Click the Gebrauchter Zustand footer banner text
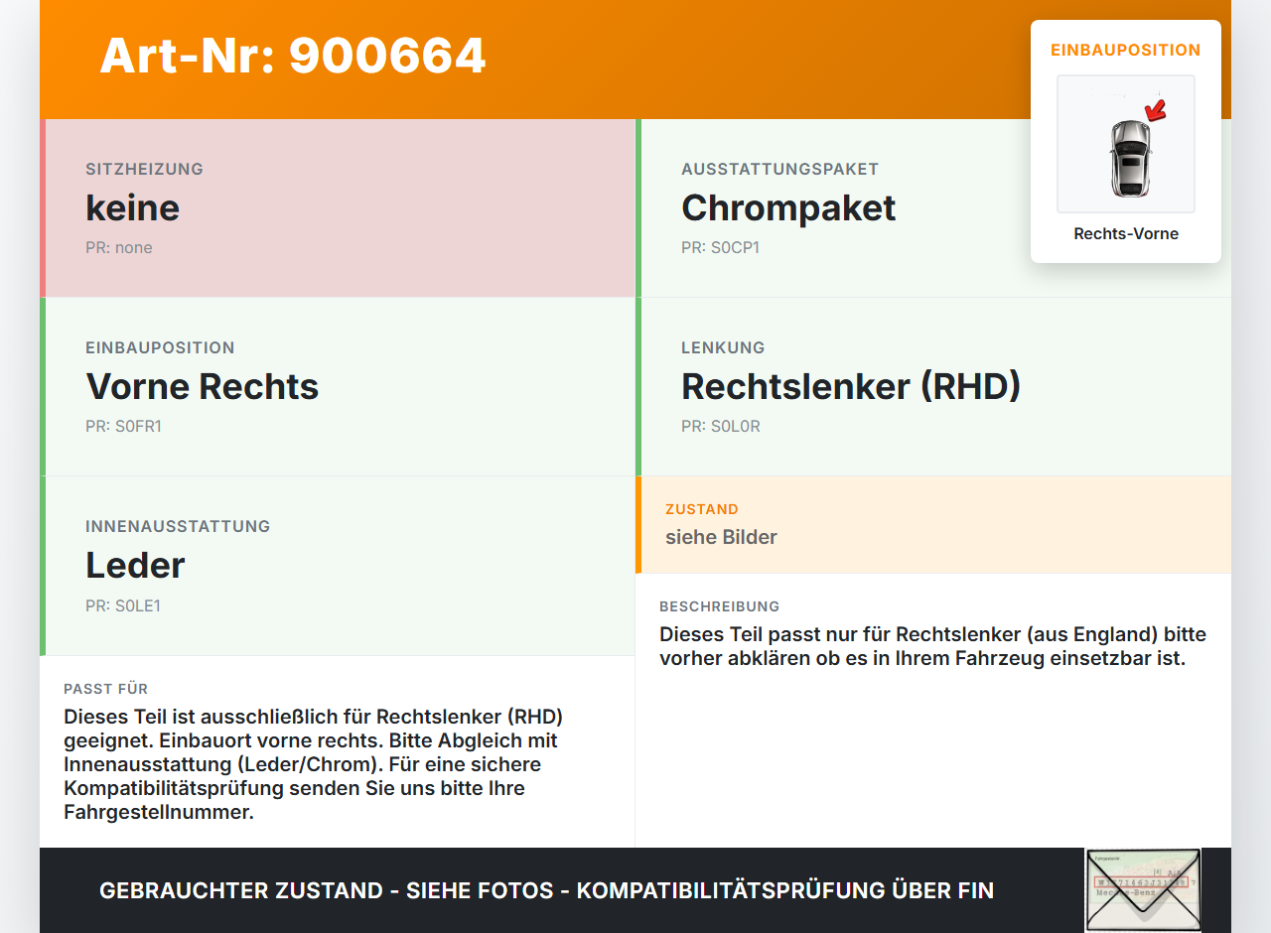 click(x=546, y=890)
